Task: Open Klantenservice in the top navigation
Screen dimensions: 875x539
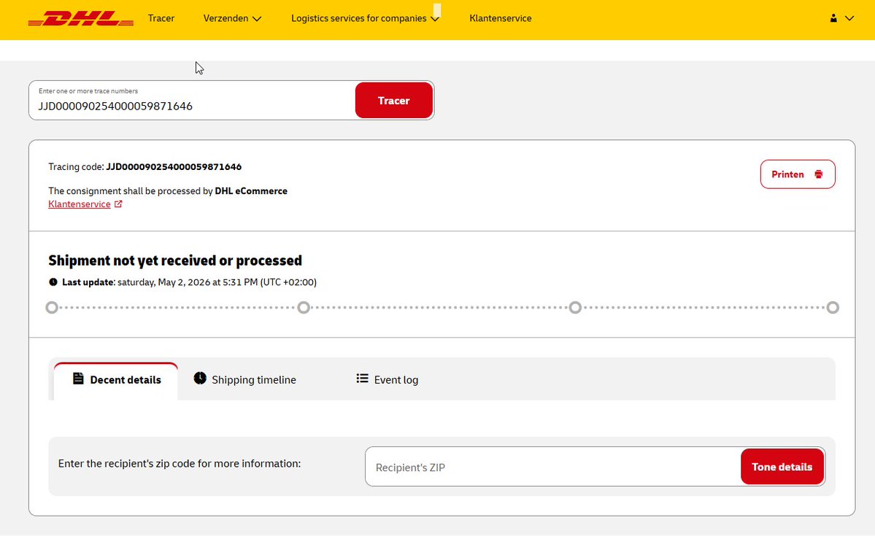Action: 500,18
